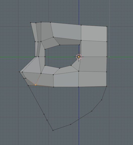Select the nose tip vertex, leftmost in the mesh
The width and height of the screenshot is (133, 145).
[19, 72]
